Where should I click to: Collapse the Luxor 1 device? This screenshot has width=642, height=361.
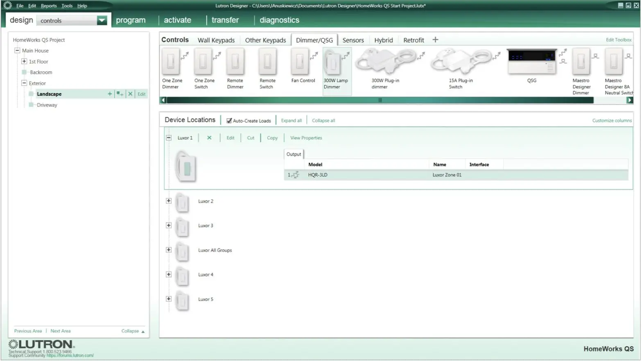click(x=169, y=138)
